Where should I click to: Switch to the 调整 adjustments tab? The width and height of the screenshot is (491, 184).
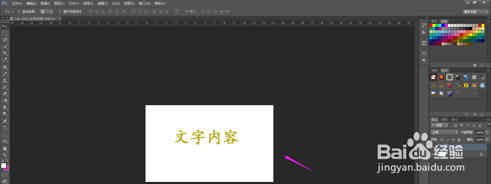434,70
